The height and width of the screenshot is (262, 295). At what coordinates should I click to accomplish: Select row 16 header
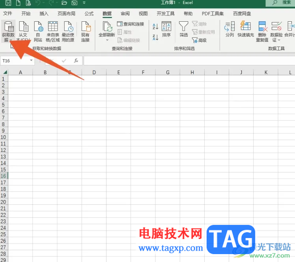pyautogui.click(x=4, y=176)
